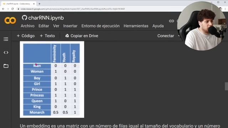Screen dimensions: 228x128
Task: Click the Royalty column header
Action: pos(75,53)
